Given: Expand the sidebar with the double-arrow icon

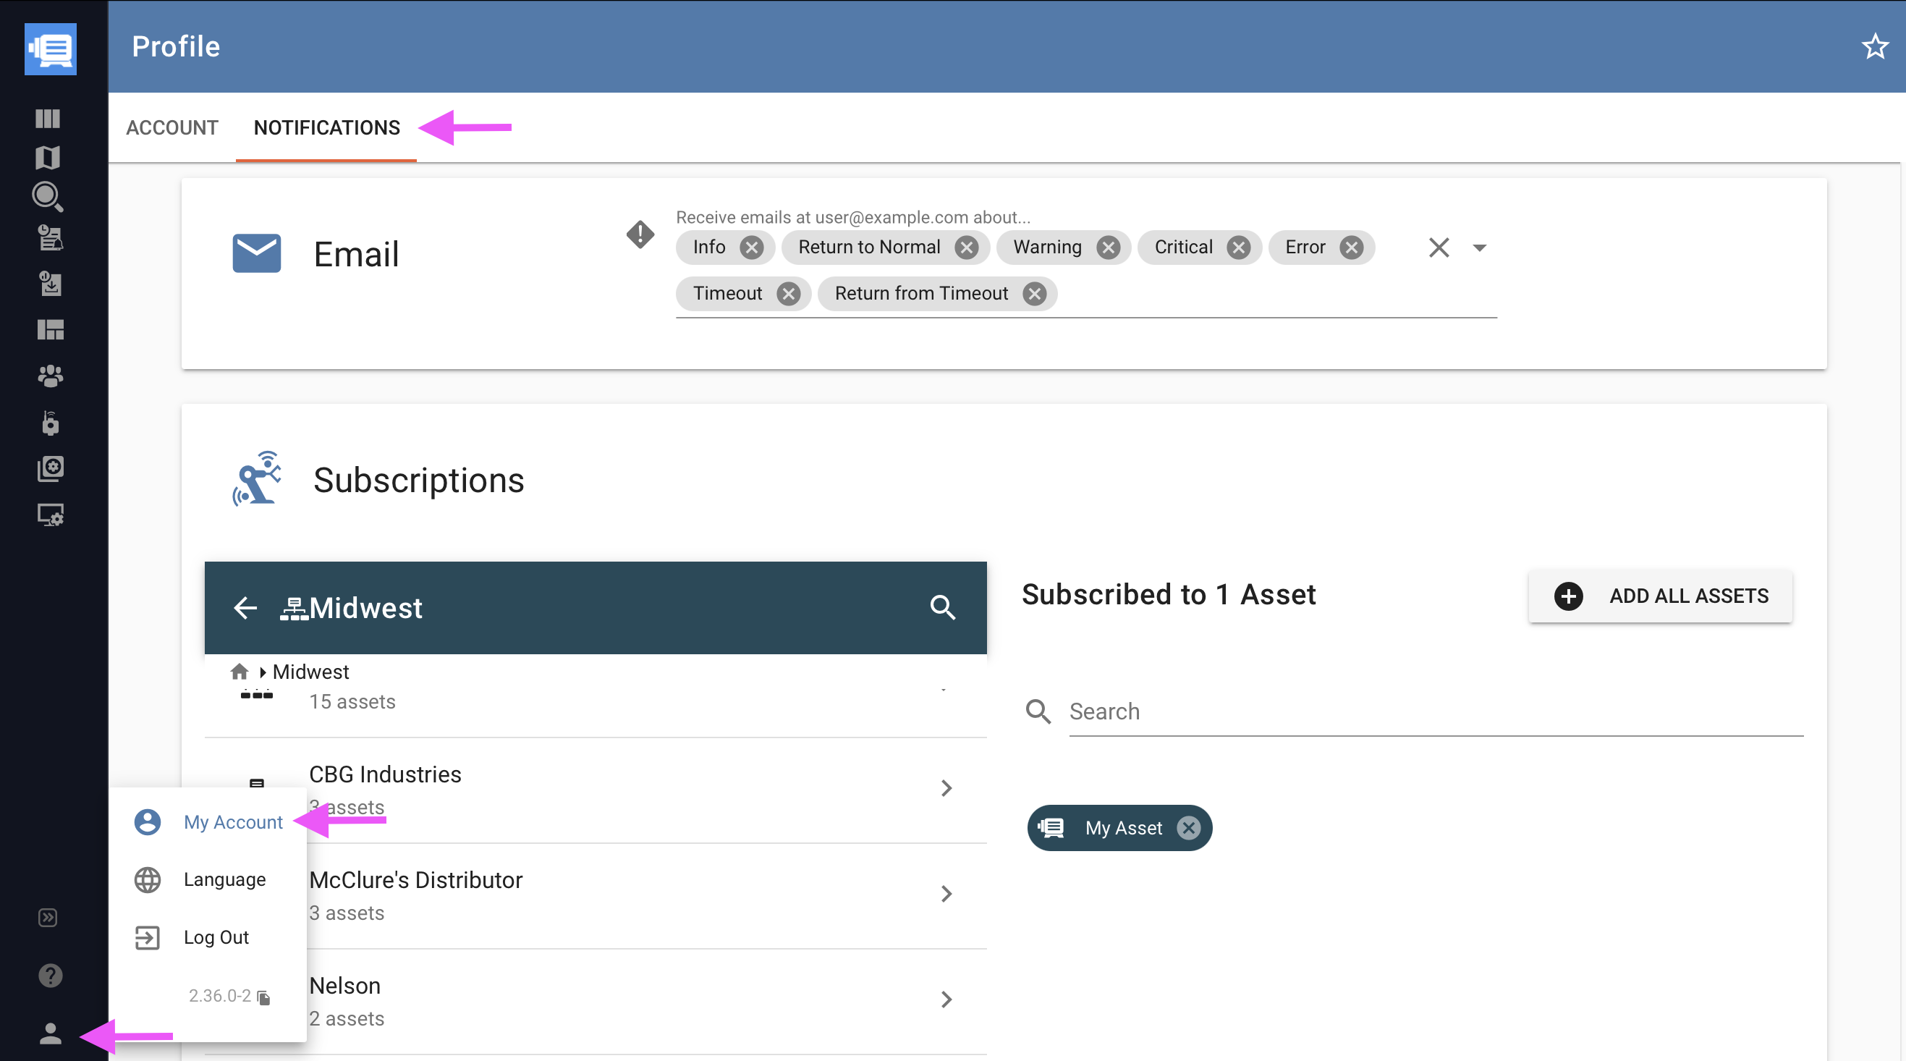Looking at the screenshot, I should click(x=48, y=918).
